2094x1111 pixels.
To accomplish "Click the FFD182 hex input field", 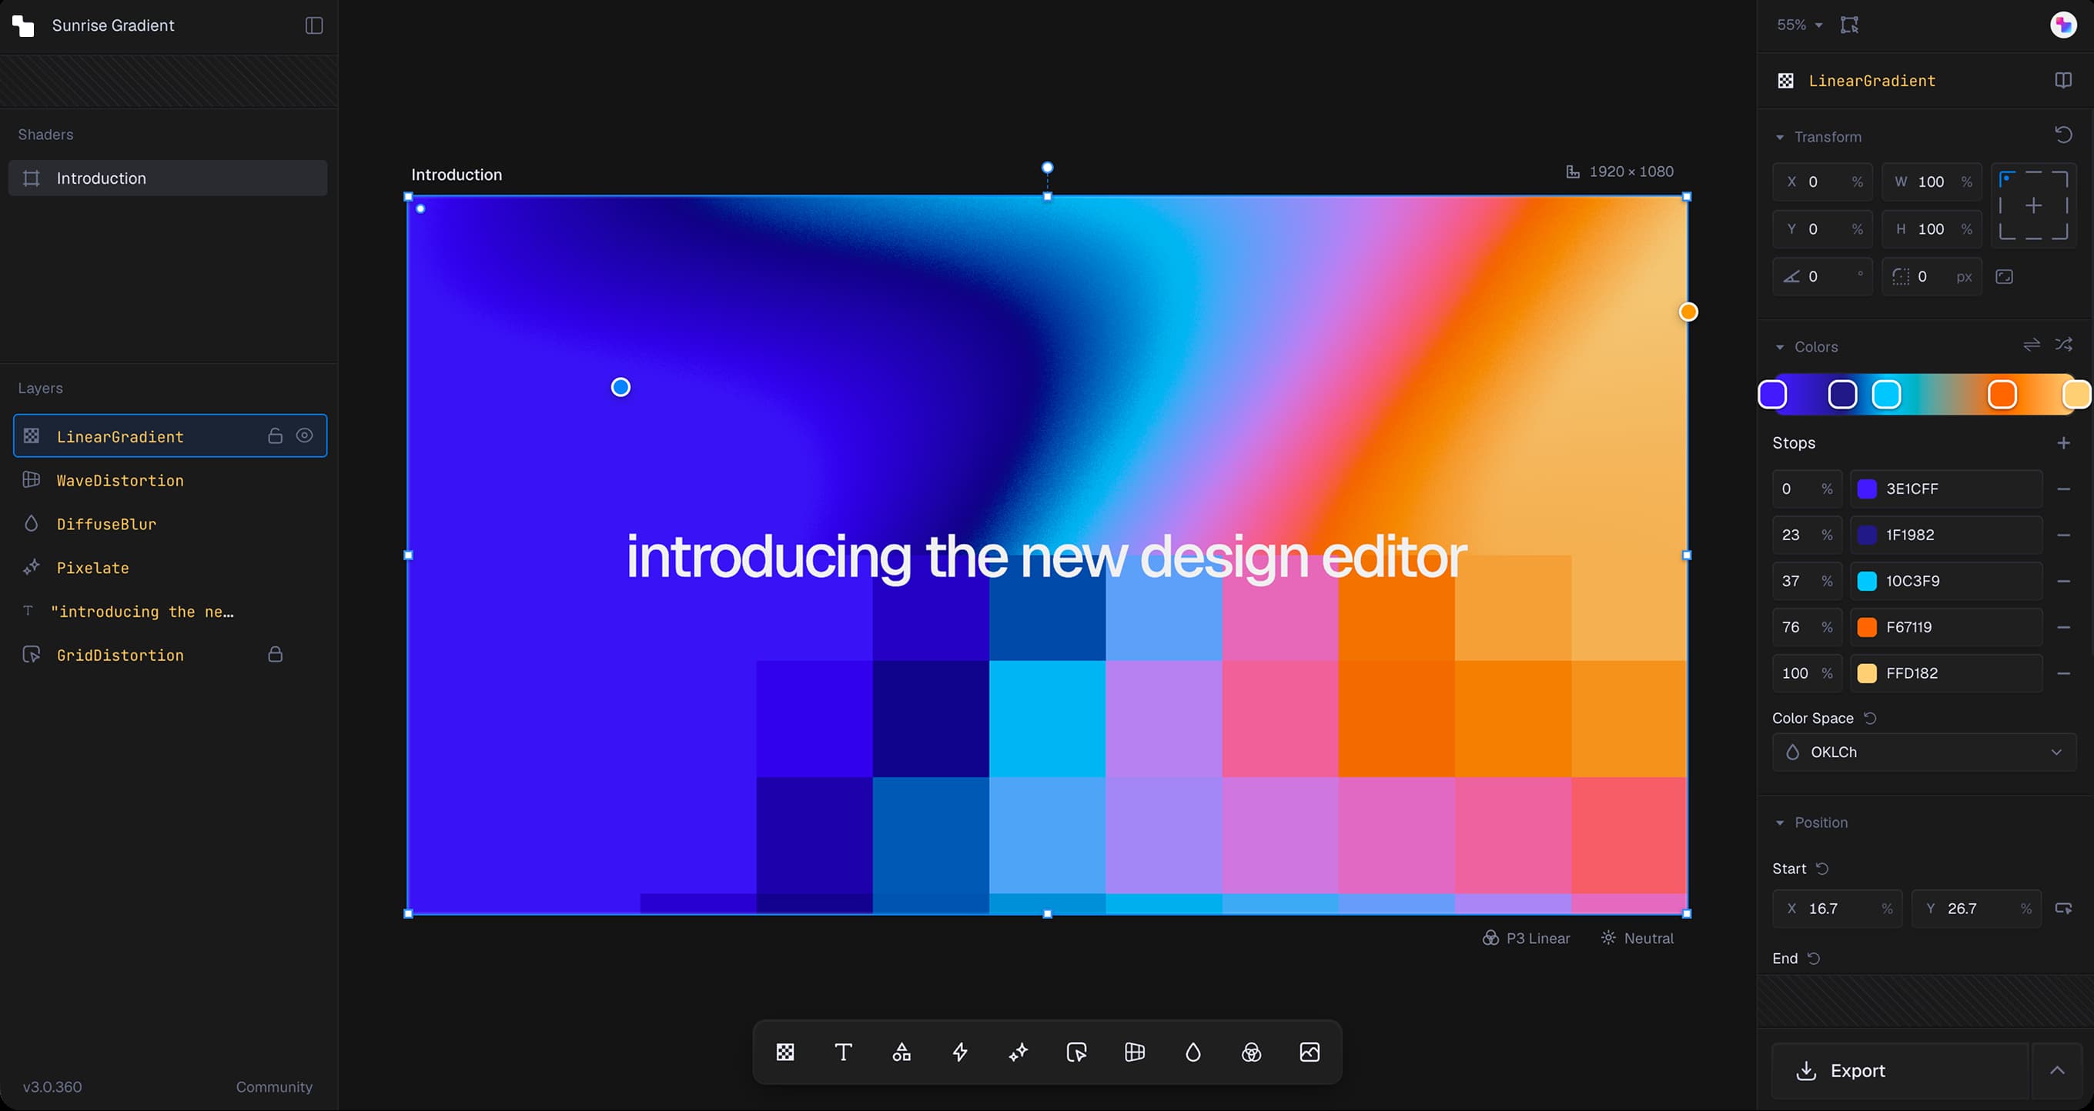I will click(x=1946, y=673).
